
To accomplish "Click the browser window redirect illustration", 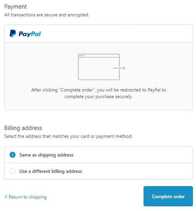I will [102, 67].
